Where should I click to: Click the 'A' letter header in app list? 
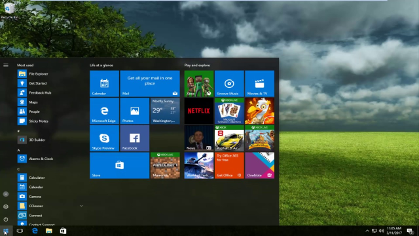click(18, 150)
